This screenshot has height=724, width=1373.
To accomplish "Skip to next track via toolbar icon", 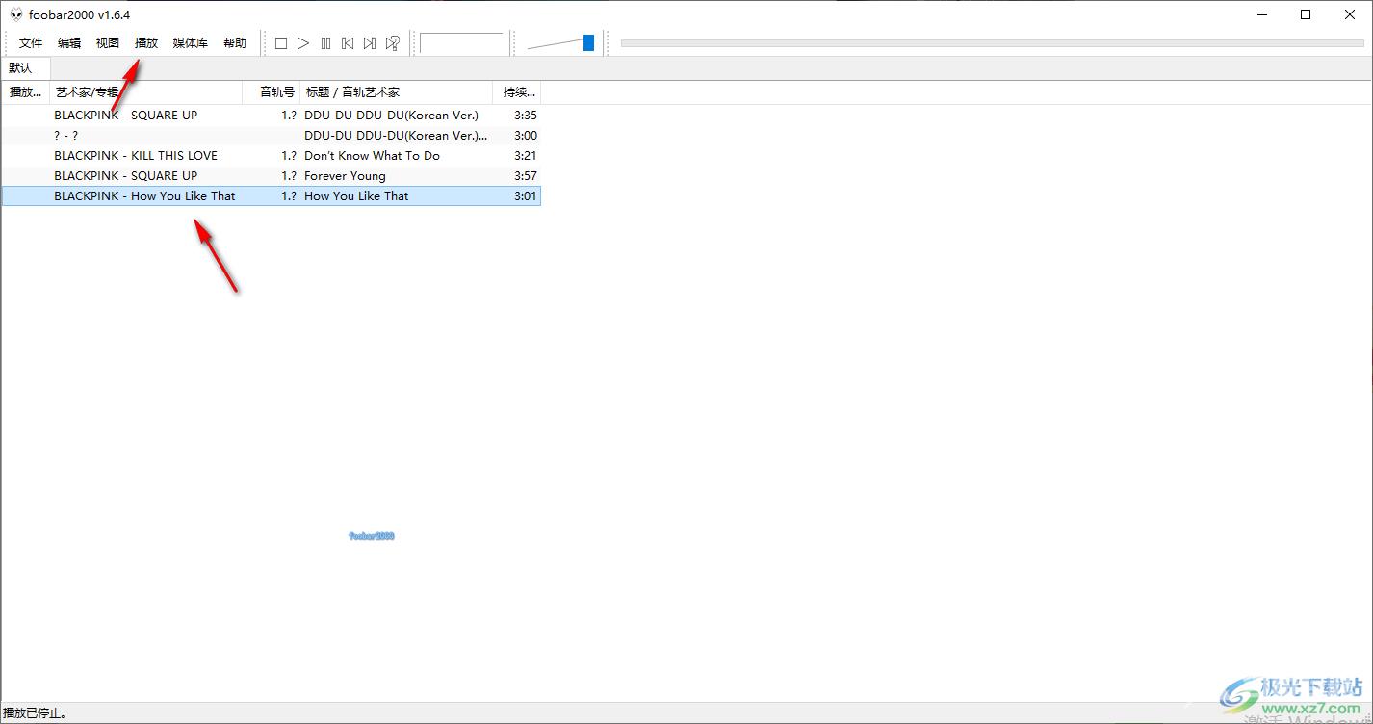I will (370, 43).
